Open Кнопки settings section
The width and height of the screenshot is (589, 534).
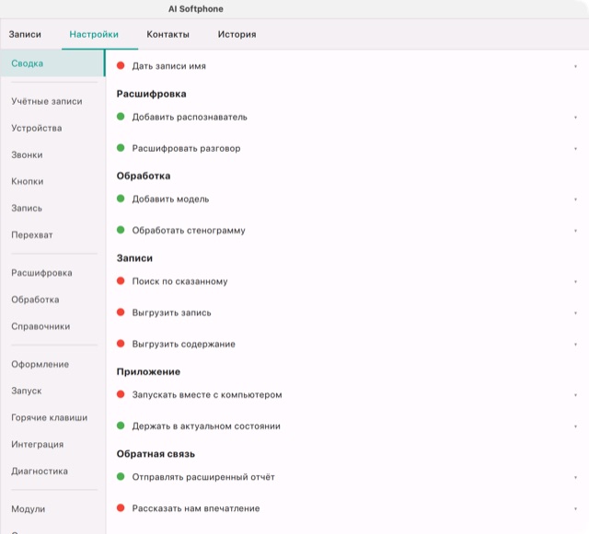tap(27, 181)
